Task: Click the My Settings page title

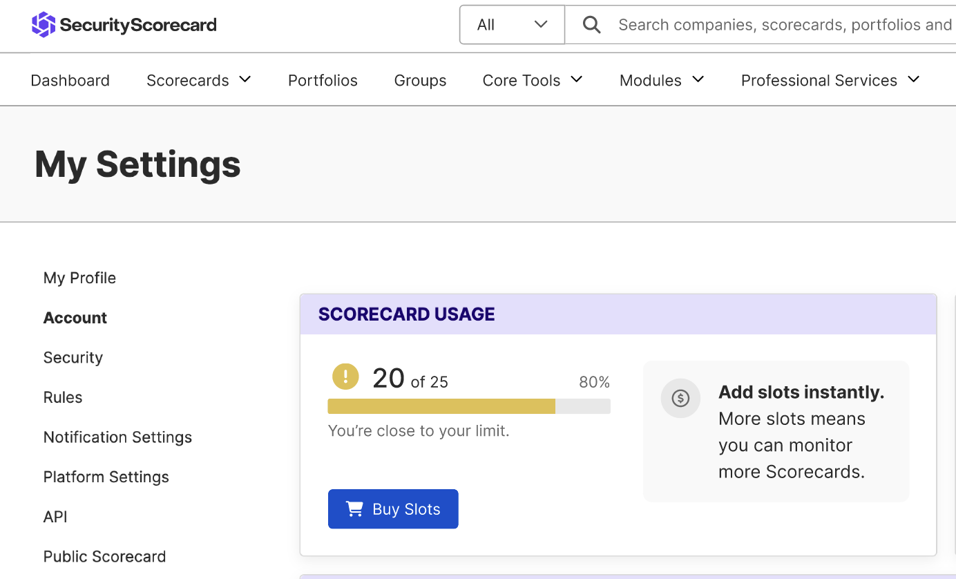Action: coord(138,164)
